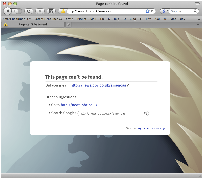Expand the URL bar history dropdown

[152, 11]
